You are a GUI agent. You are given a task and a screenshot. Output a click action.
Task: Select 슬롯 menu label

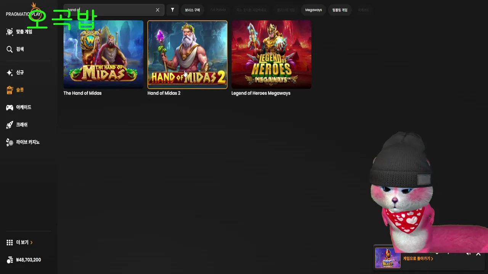20,90
